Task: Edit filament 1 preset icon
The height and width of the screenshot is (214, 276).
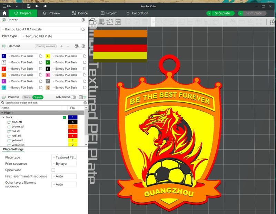Action: click(41, 56)
